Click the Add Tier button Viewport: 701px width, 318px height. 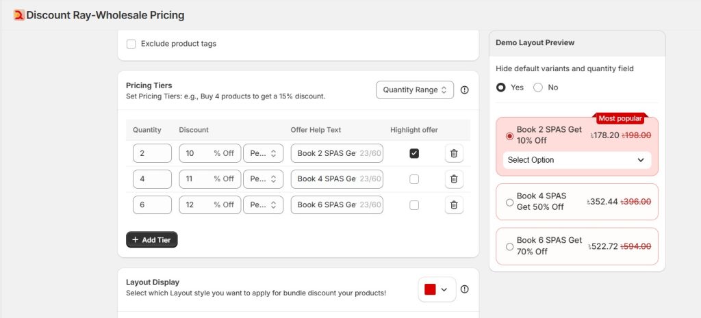(151, 240)
